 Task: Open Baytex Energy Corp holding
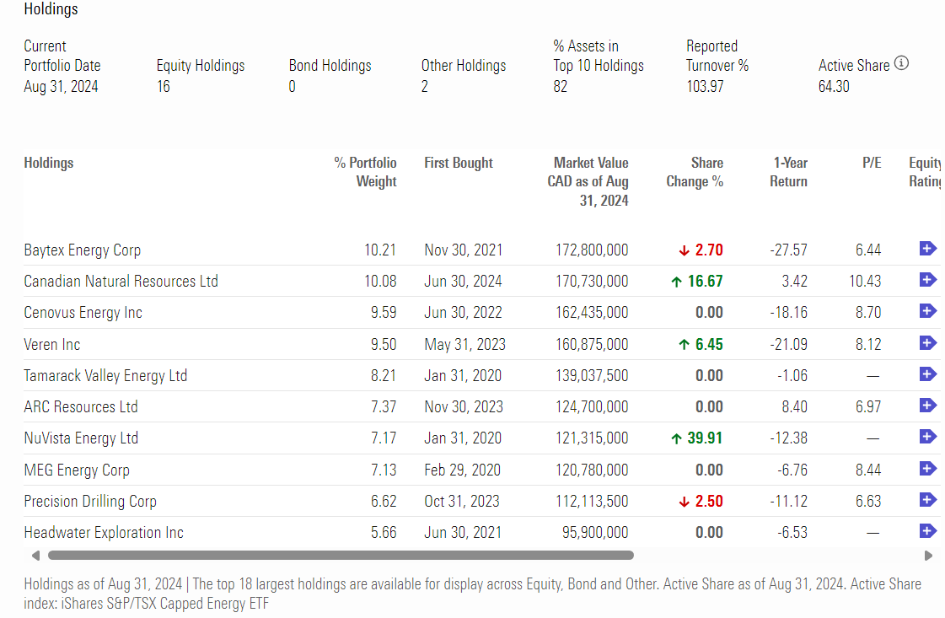coord(82,250)
